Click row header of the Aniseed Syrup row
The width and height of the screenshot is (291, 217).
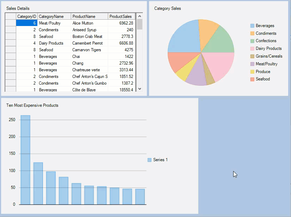pyautogui.click(x=11, y=30)
